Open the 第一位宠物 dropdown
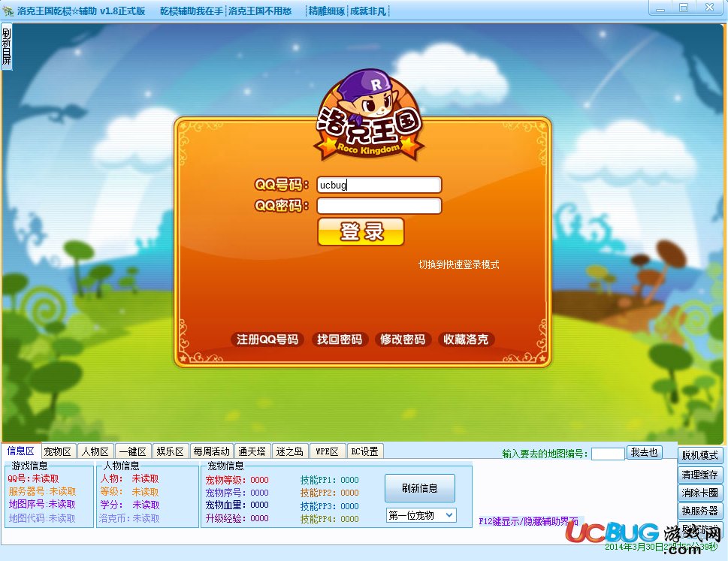The height and width of the screenshot is (561, 728). coord(421,515)
